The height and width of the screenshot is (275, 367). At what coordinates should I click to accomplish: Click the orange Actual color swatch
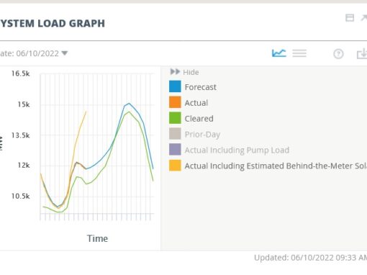[175, 102]
